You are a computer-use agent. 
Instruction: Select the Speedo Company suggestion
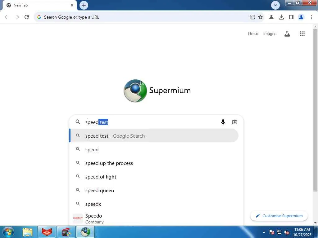[x=154, y=218]
